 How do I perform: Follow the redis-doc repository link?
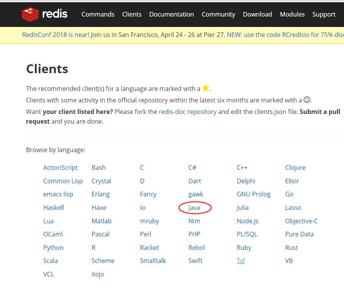click(187, 112)
